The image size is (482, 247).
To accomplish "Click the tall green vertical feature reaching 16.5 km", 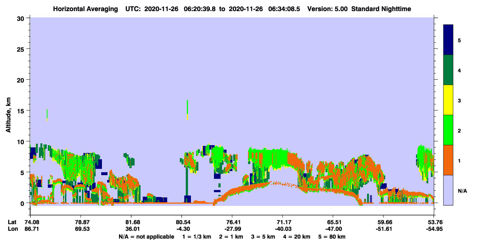I will (x=188, y=110).
